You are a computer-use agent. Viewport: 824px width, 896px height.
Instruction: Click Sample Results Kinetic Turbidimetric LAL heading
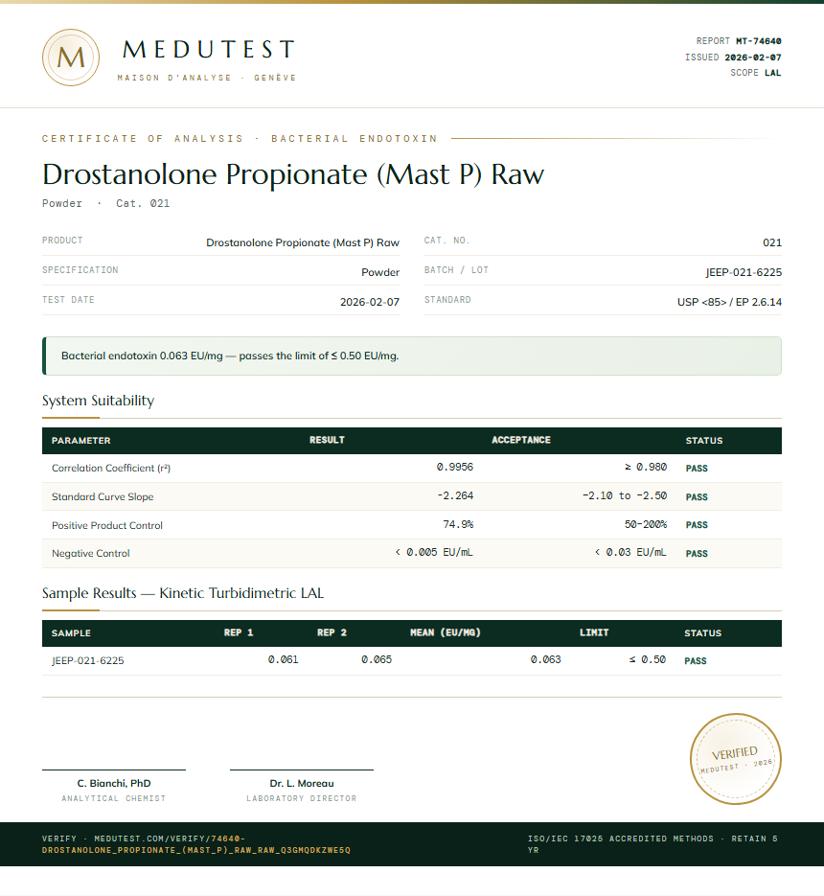click(183, 593)
